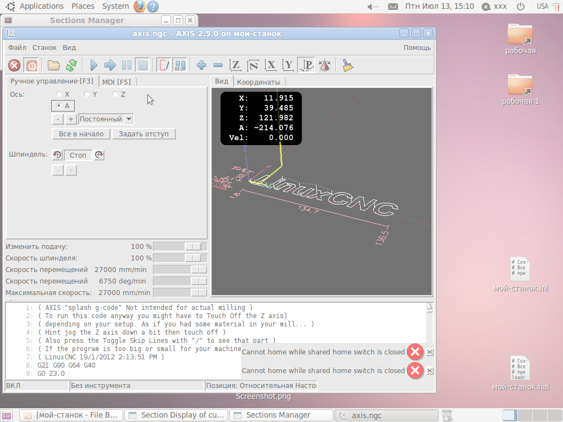Click the volume icon in top panel
Image resolution: width=563 pixels, height=422 pixels.
[373, 7]
